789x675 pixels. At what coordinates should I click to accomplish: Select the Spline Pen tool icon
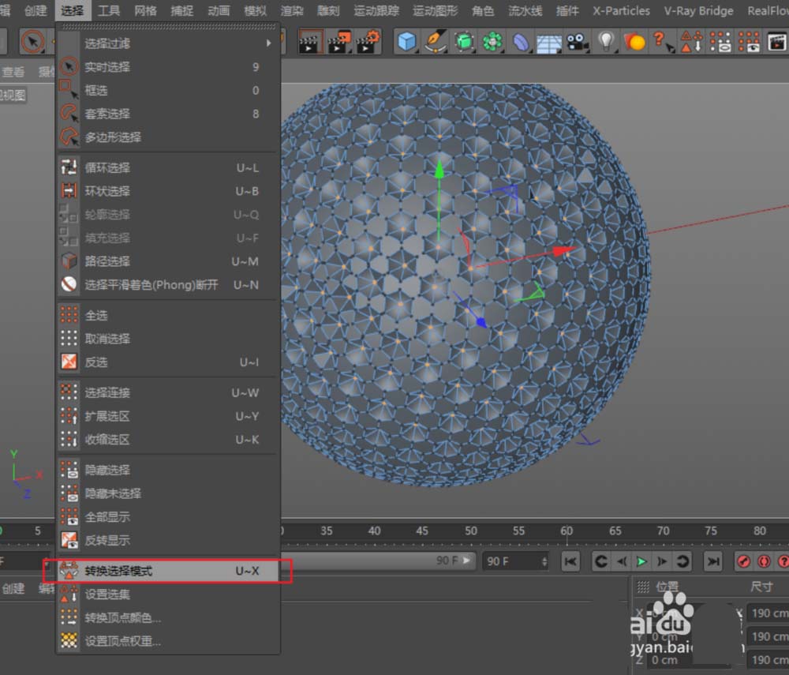(x=435, y=41)
